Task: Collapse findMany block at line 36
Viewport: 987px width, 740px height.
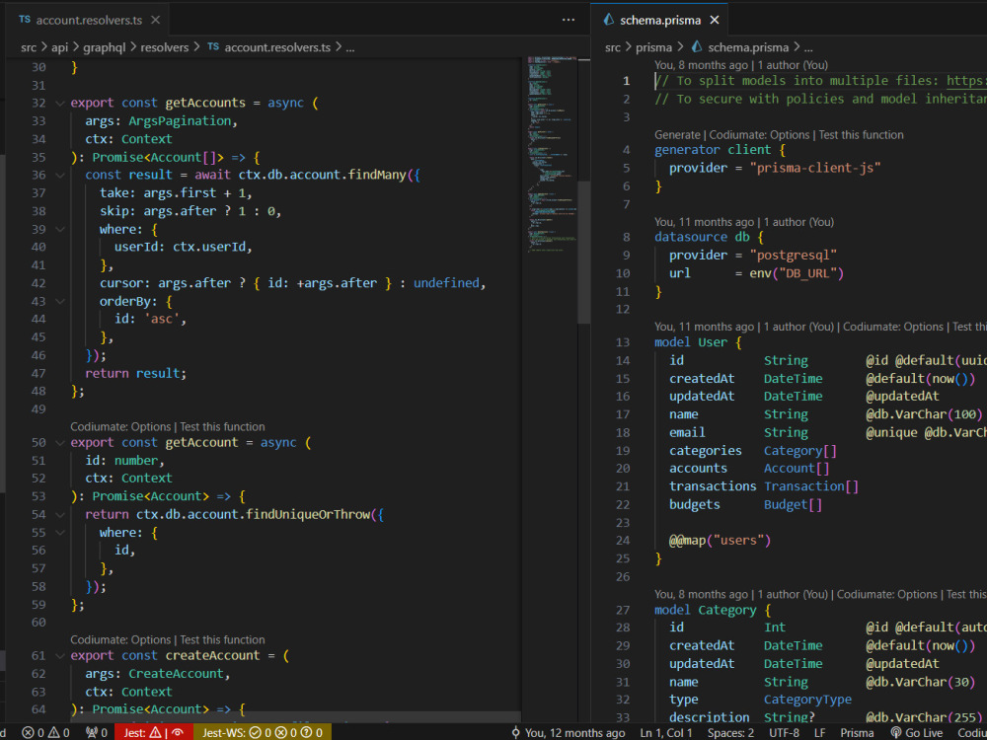Action: click(x=60, y=175)
